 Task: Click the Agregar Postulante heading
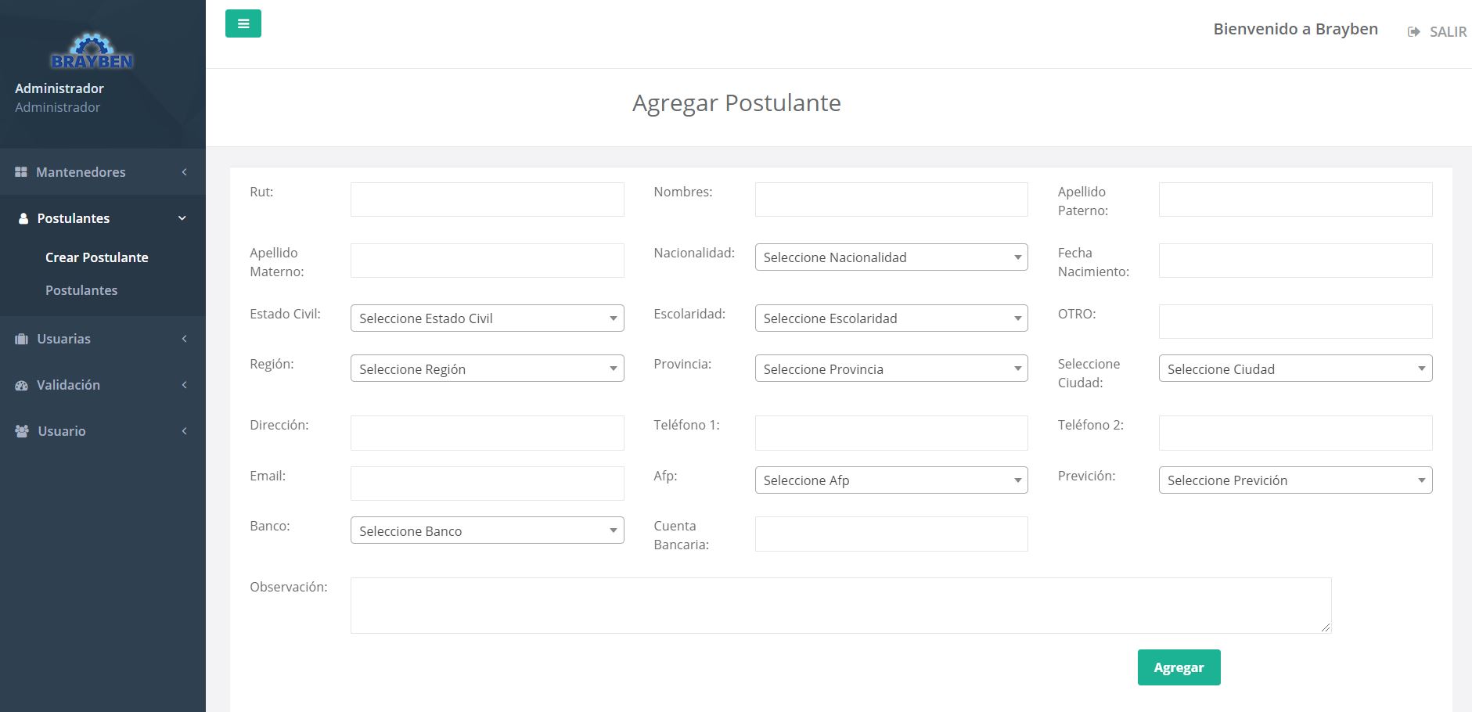[736, 103]
